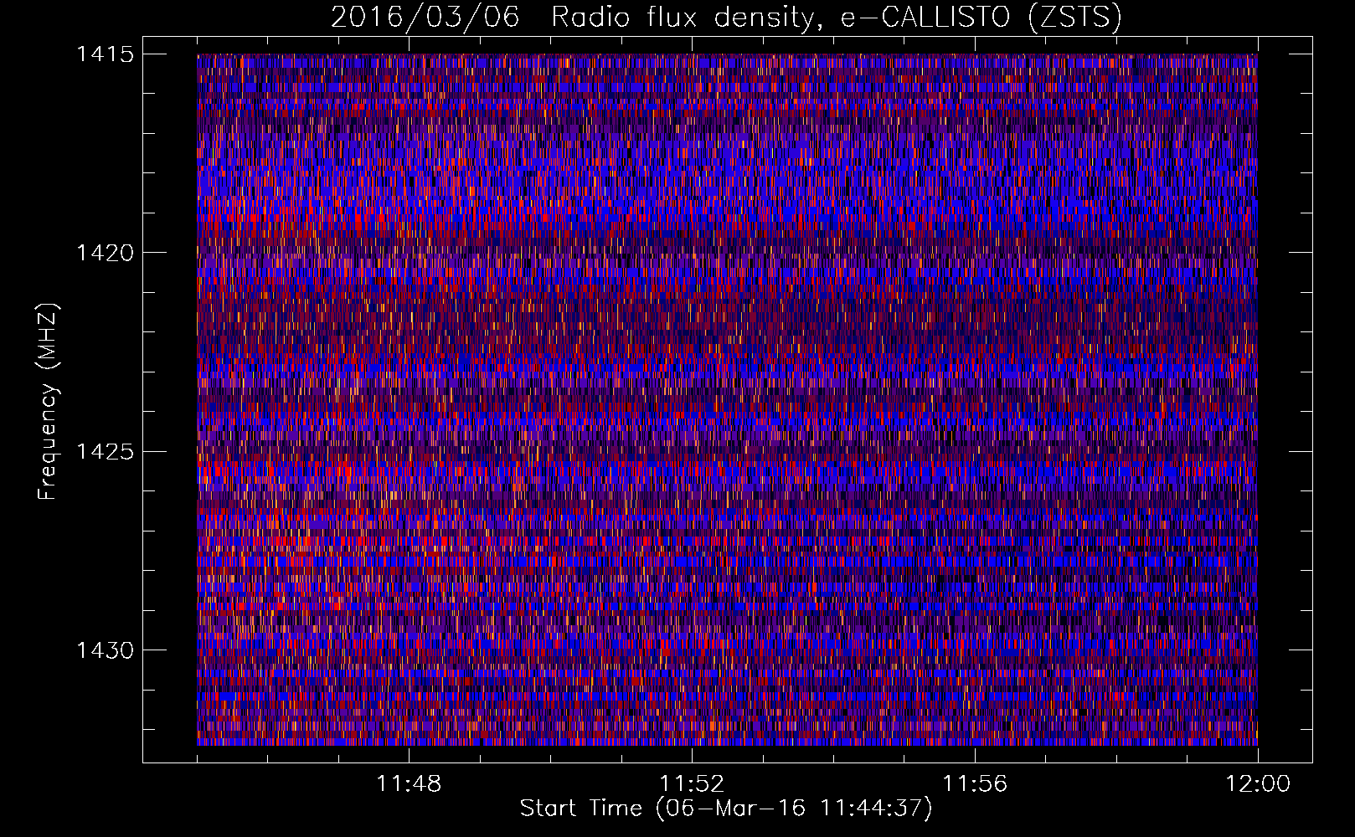Image resolution: width=1355 pixels, height=837 pixels.
Task: Click the 11:56 time tick label
Action: pos(975,784)
